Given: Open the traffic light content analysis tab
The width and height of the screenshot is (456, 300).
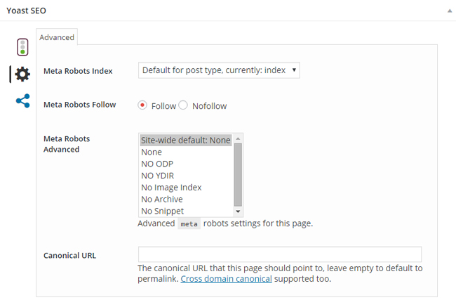Looking at the screenshot, I should click(x=22, y=47).
